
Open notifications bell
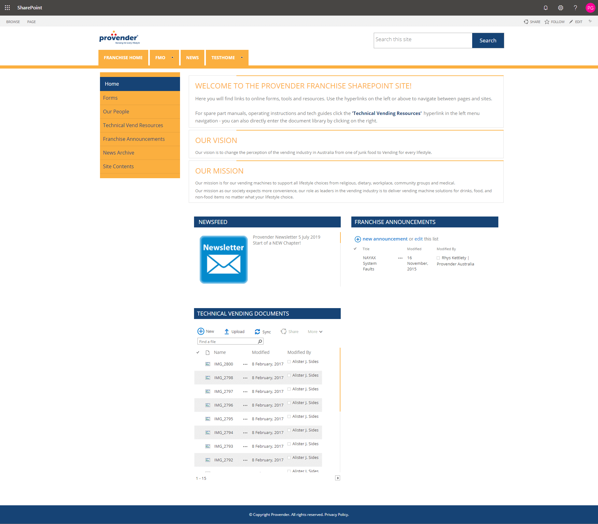click(x=546, y=8)
